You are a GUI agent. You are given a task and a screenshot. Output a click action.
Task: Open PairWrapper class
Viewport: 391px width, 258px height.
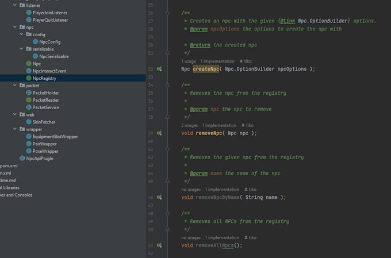[45, 144]
